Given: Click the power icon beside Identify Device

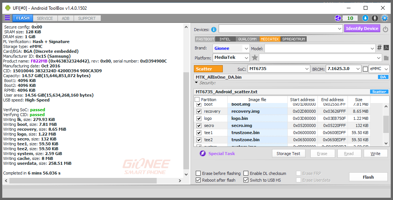Looking at the screenshot, I should pos(385,29).
